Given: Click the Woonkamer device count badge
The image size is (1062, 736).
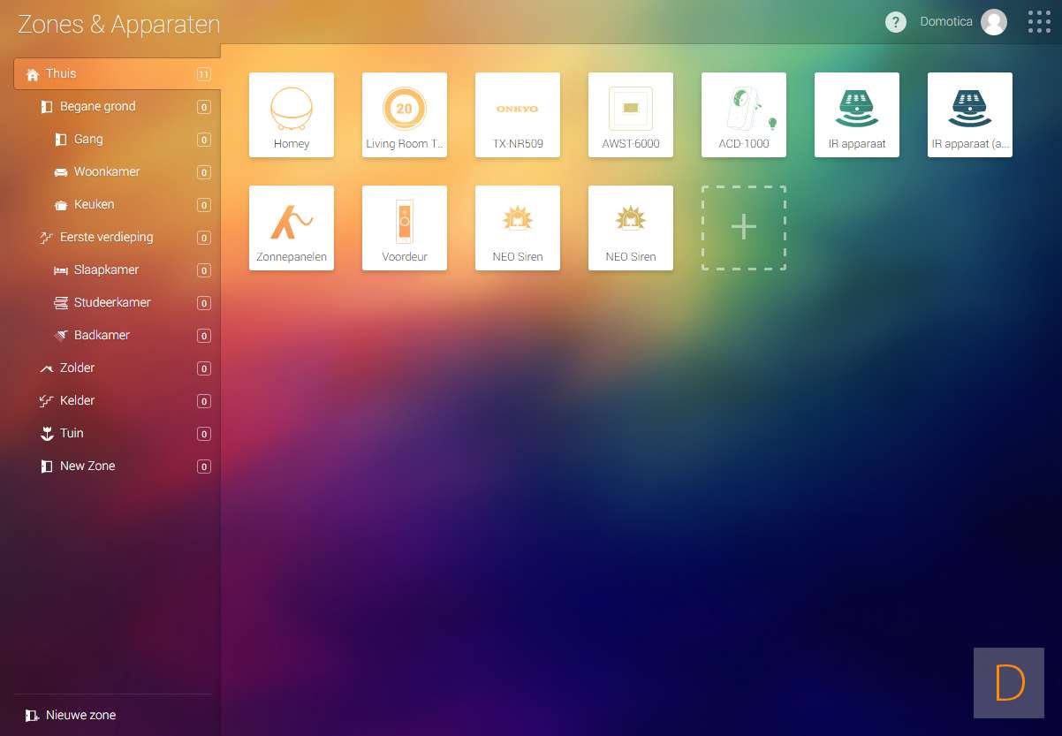Looking at the screenshot, I should (x=204, y=173).
